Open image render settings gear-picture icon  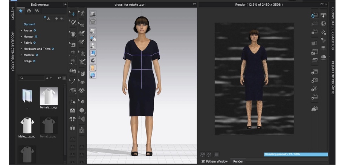[x=315, y=72]
